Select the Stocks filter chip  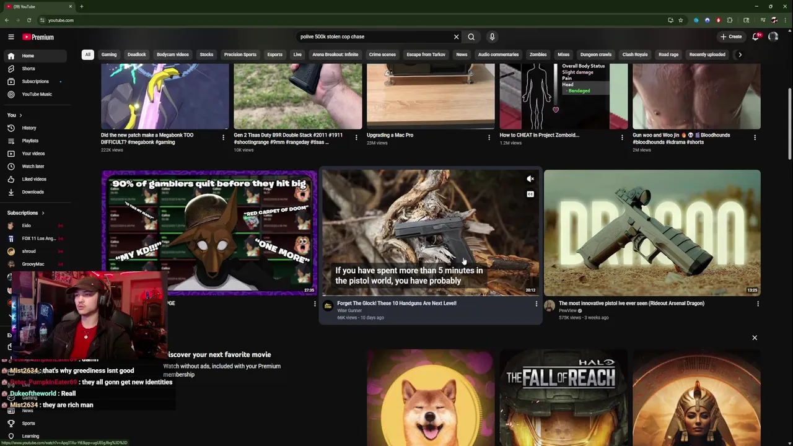coord(206,55)
